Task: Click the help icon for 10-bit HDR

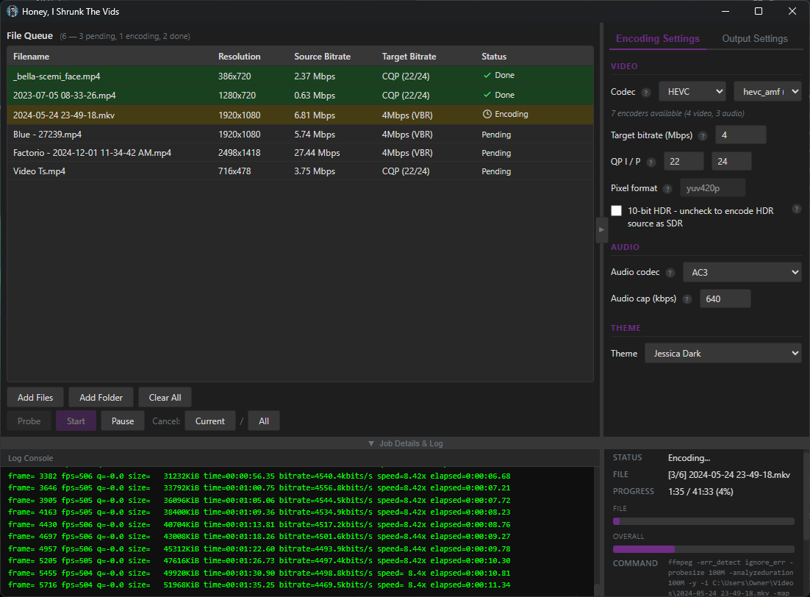Action: click(796, 209)
